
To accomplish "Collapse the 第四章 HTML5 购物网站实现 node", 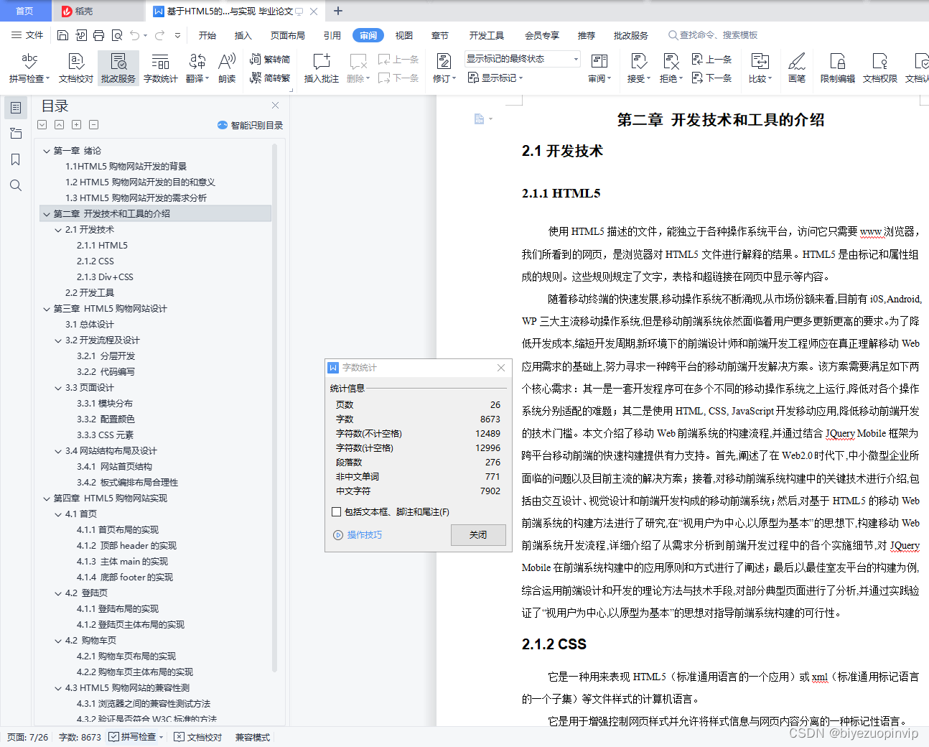I will [47, 498].
